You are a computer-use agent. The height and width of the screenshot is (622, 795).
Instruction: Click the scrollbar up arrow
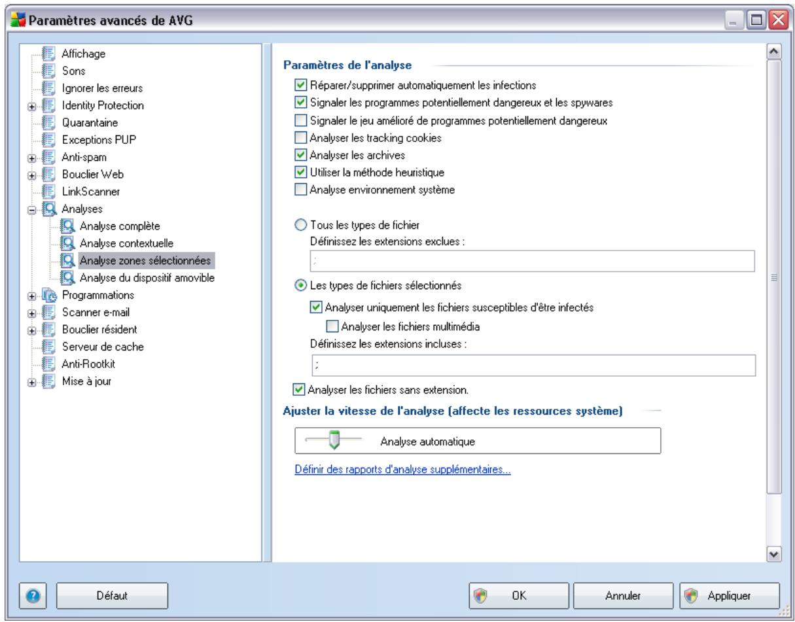(773, 52)
